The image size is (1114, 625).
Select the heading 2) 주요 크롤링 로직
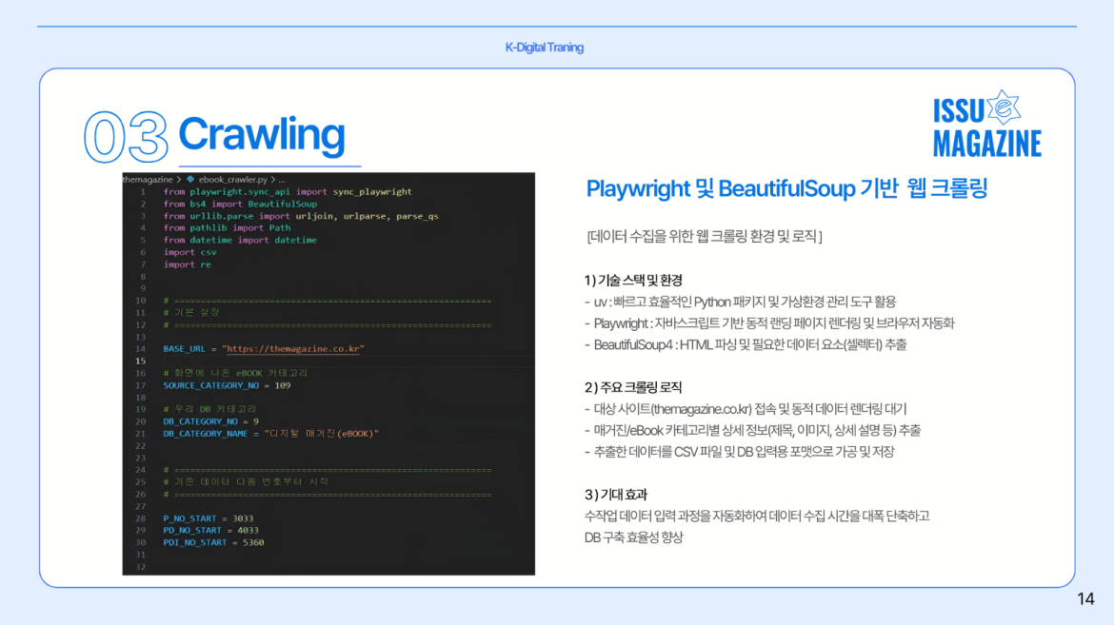[633, 387]
